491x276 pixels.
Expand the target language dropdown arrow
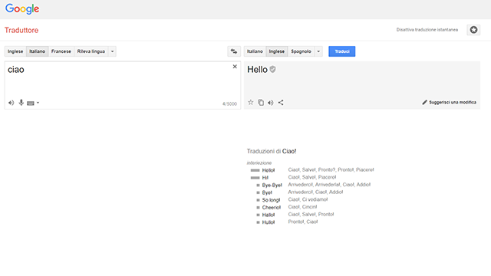[318, 51]
